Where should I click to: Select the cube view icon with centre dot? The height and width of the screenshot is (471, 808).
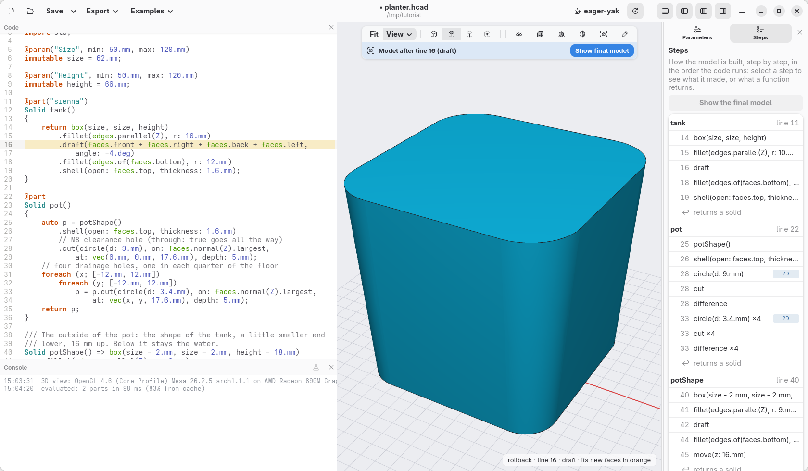[487, 34]
